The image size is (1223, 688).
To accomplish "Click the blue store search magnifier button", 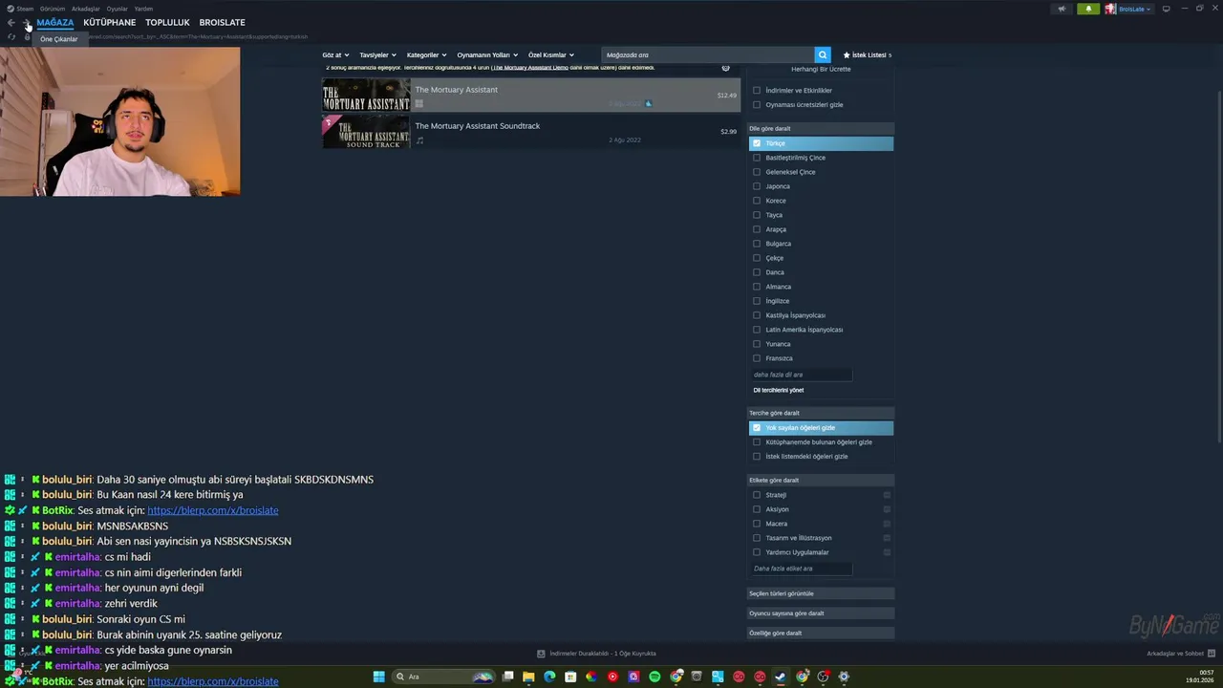I will (x=823, y=55).
